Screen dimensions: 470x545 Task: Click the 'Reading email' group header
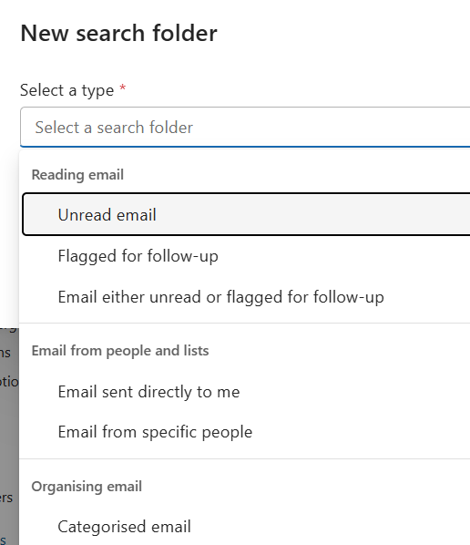[x=77, y=174]
